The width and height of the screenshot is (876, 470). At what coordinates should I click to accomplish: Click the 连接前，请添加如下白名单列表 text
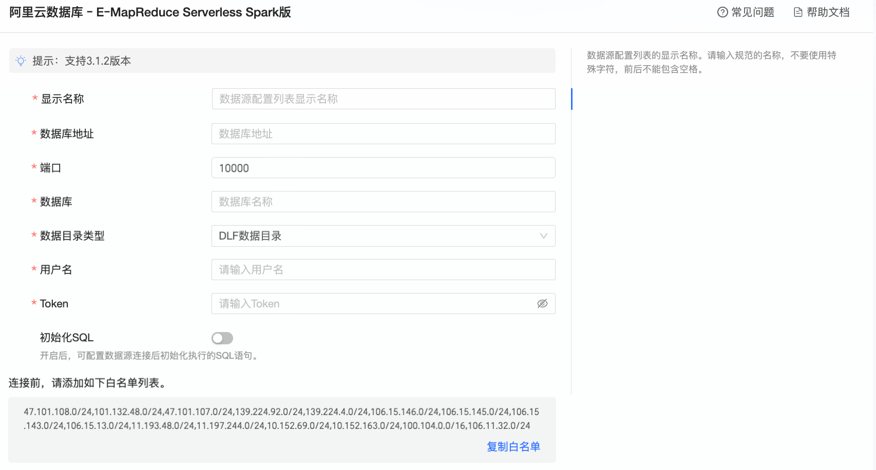tap(88, 383)
